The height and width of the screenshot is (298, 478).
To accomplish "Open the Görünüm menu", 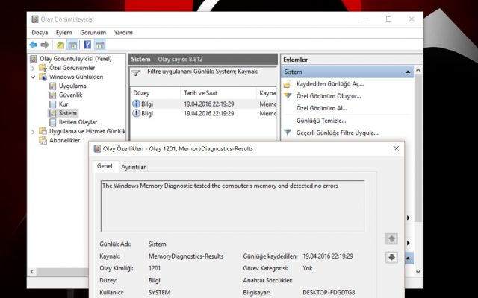I will click(93, 32).
